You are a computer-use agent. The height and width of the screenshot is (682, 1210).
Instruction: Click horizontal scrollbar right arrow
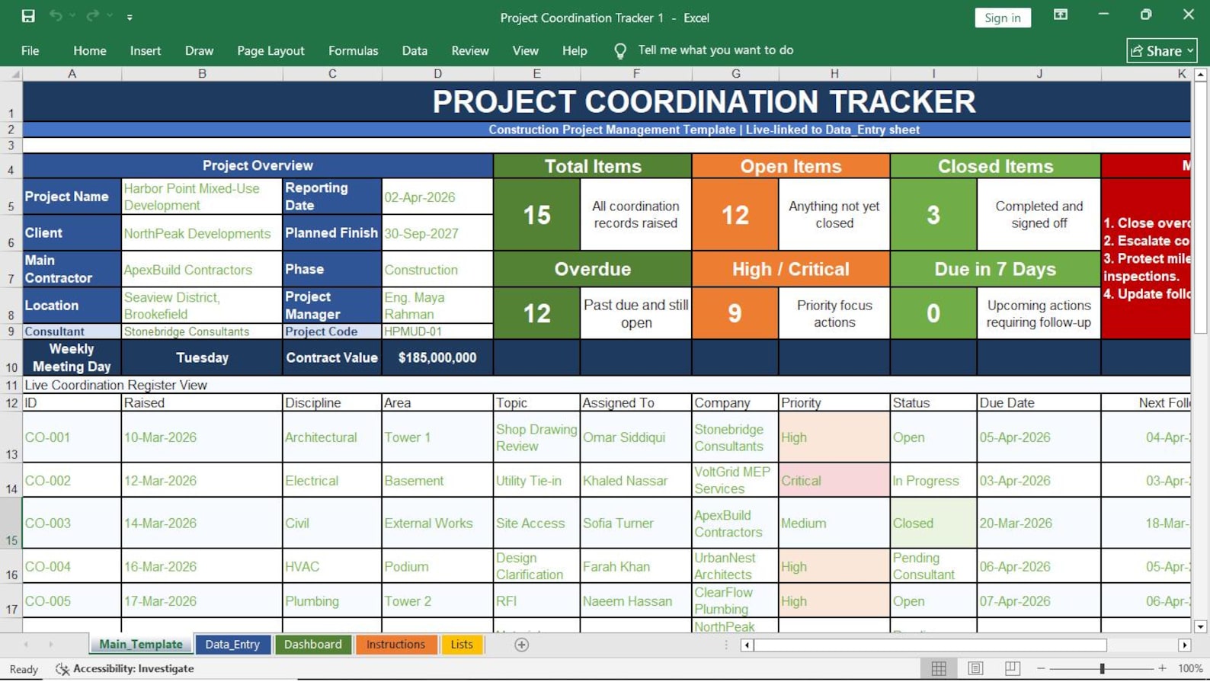(1184, 645)
